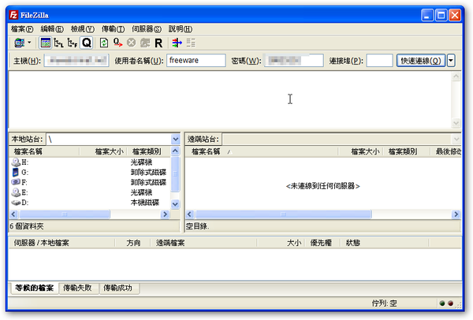Click the 快速連線(Q) quickconnect button
This screenshot has height=320, width=473.
(x=421, y=61)
